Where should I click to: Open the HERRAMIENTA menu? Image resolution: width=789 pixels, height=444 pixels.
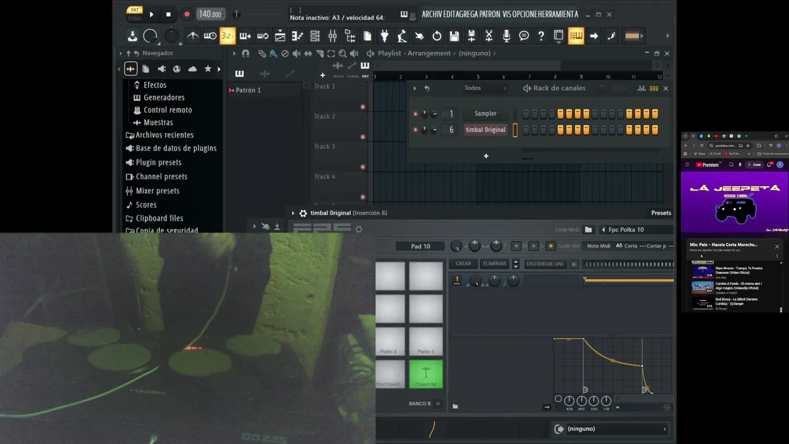[558, 14]
